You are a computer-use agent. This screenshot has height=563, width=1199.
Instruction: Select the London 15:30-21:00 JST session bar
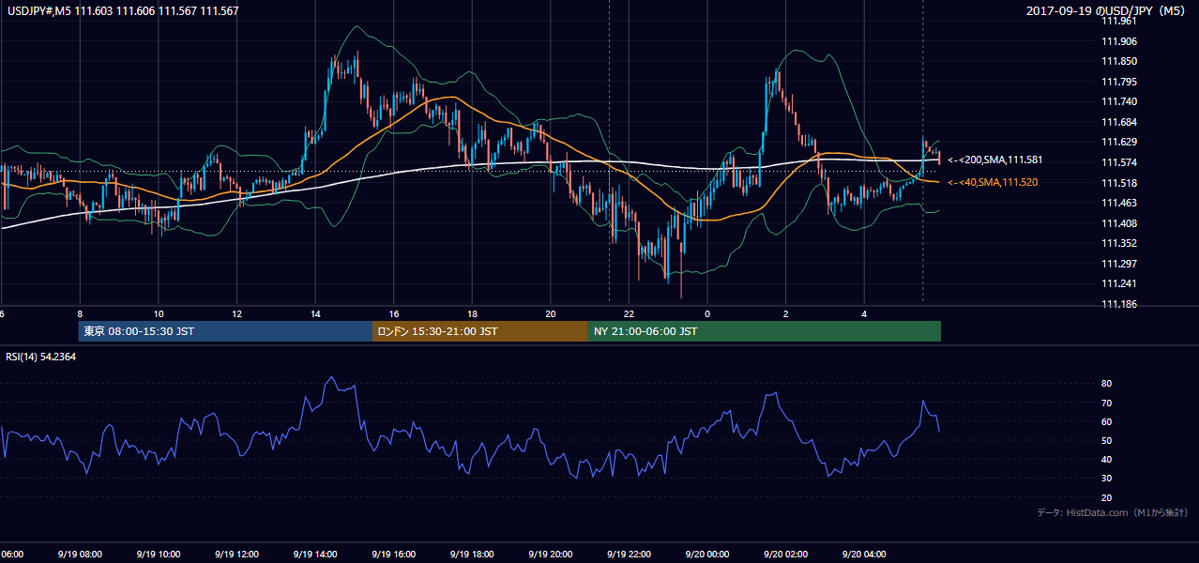coord(480,331)
